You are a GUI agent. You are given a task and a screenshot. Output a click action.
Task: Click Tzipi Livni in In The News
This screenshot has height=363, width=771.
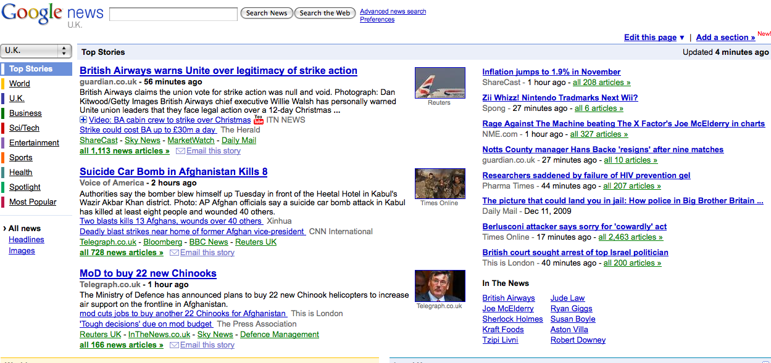[500, 340]
